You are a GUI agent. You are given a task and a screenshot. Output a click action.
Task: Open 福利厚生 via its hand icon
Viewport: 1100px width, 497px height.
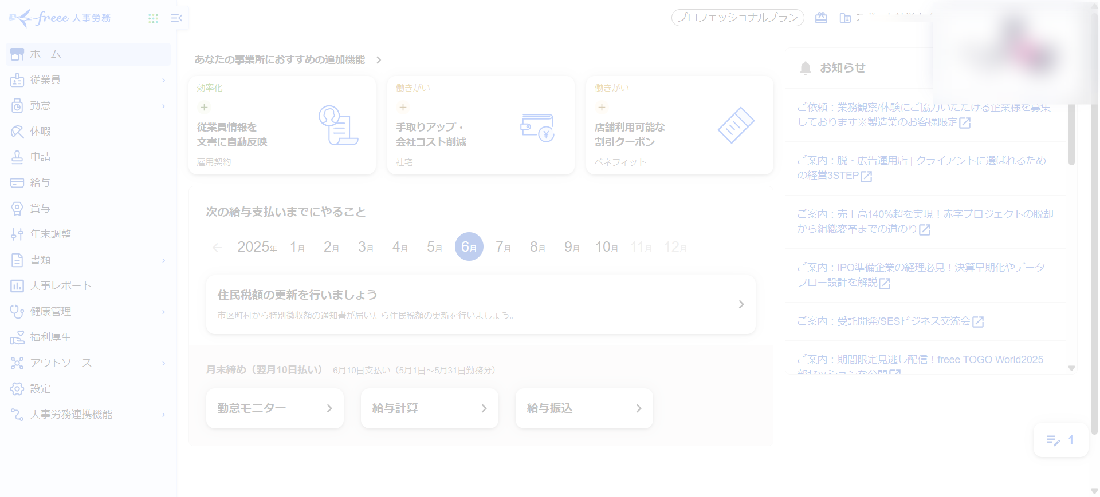point(17,337)
